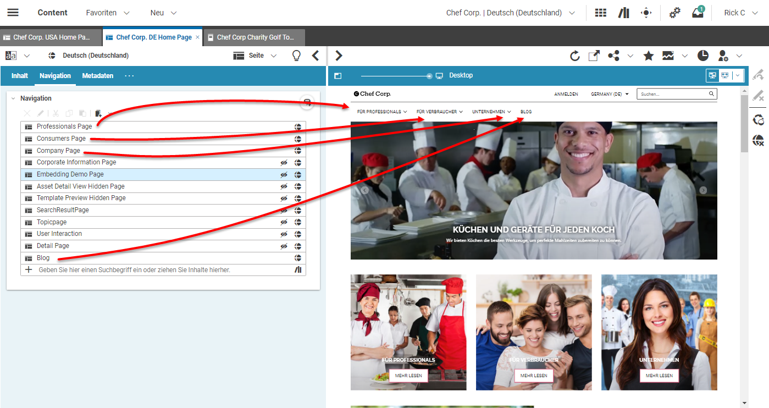Open the apps grid icon in top bar
769x408 pixels.
[601, 13]
